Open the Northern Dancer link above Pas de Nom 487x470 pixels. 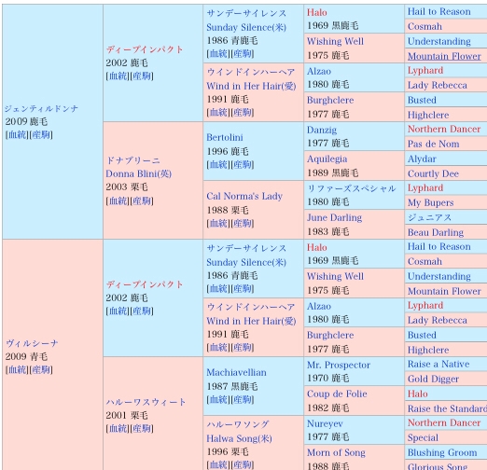(444, 129)
